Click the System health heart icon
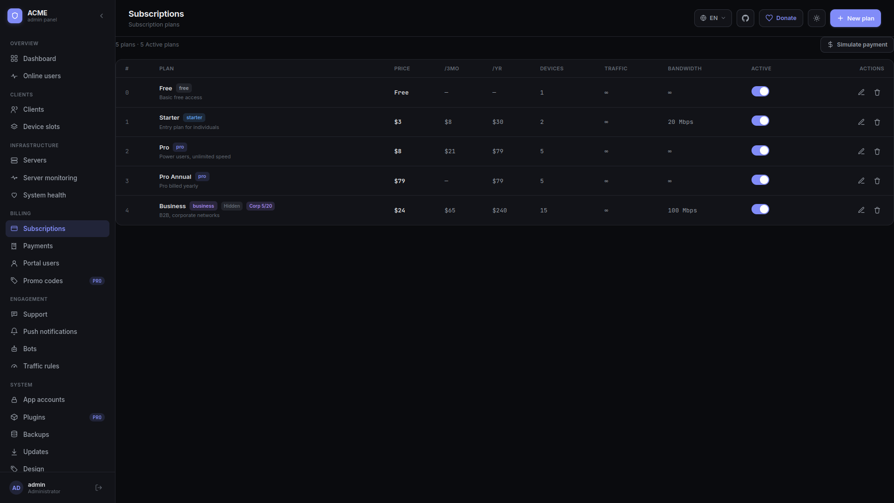Image resolution: width=894 pixels, height=503 pixels. tap(14, 195)
